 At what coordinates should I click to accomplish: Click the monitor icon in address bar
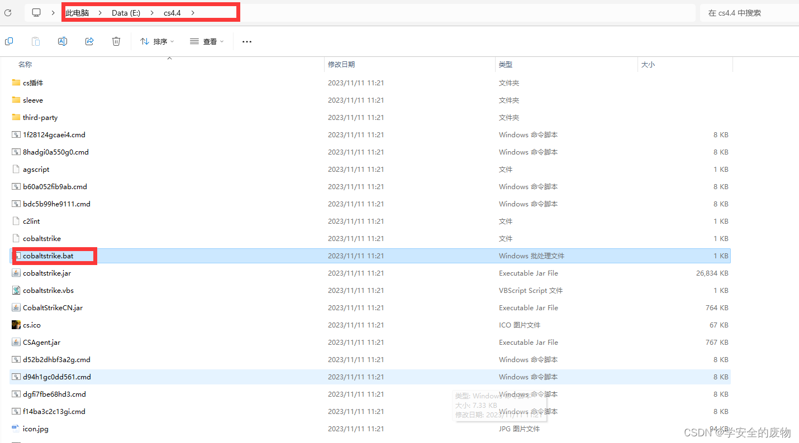coord(36,12)
